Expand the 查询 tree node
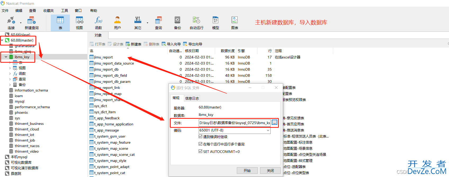 coord(10,79)
